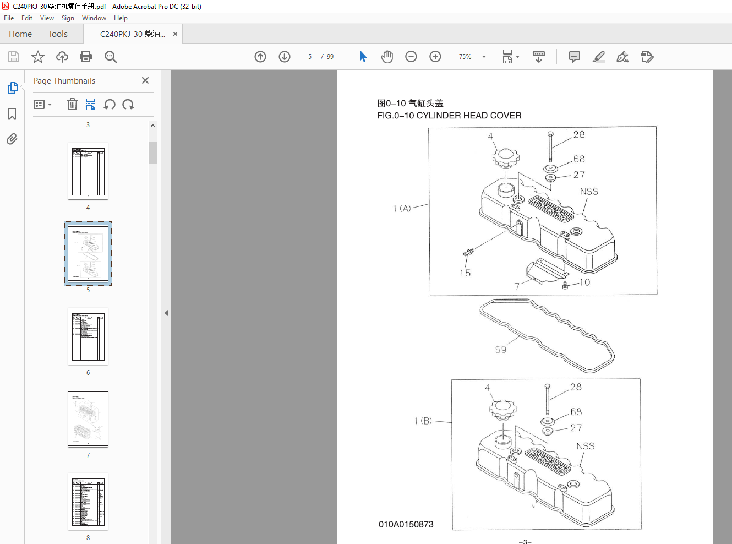Rotate page counterclockwise

110,104
